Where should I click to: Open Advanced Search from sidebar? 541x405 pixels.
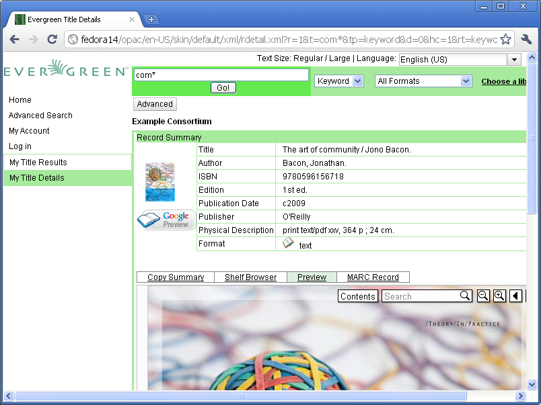pyautogui.click(x=40, y=116)
